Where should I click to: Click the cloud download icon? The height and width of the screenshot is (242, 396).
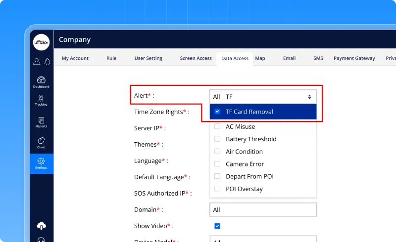tap(42, 226)
